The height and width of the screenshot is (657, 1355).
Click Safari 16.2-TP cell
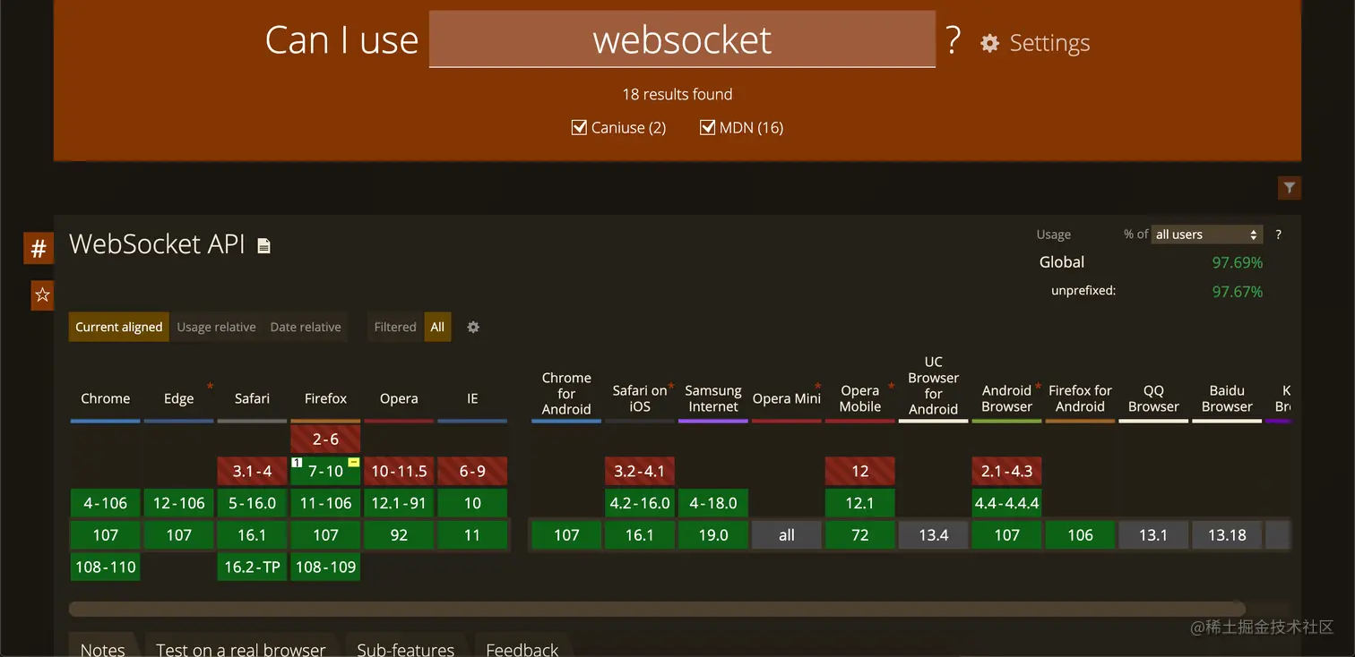252,567
